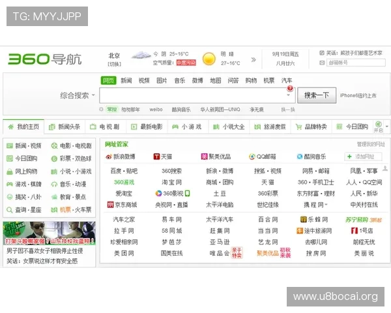Open the 汽车之家 link
The height and width of the screenshot is (313, 391).
coord(124,220)
